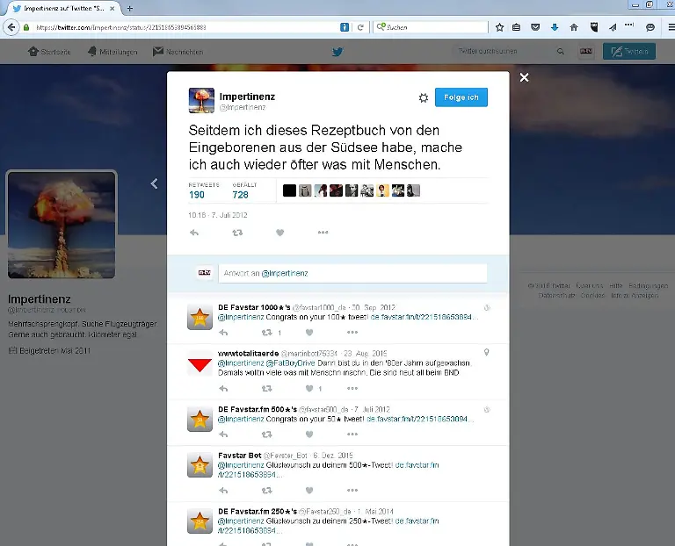
Task: Click the Twitter bird logo in header
Action: (x=337, y=52)
